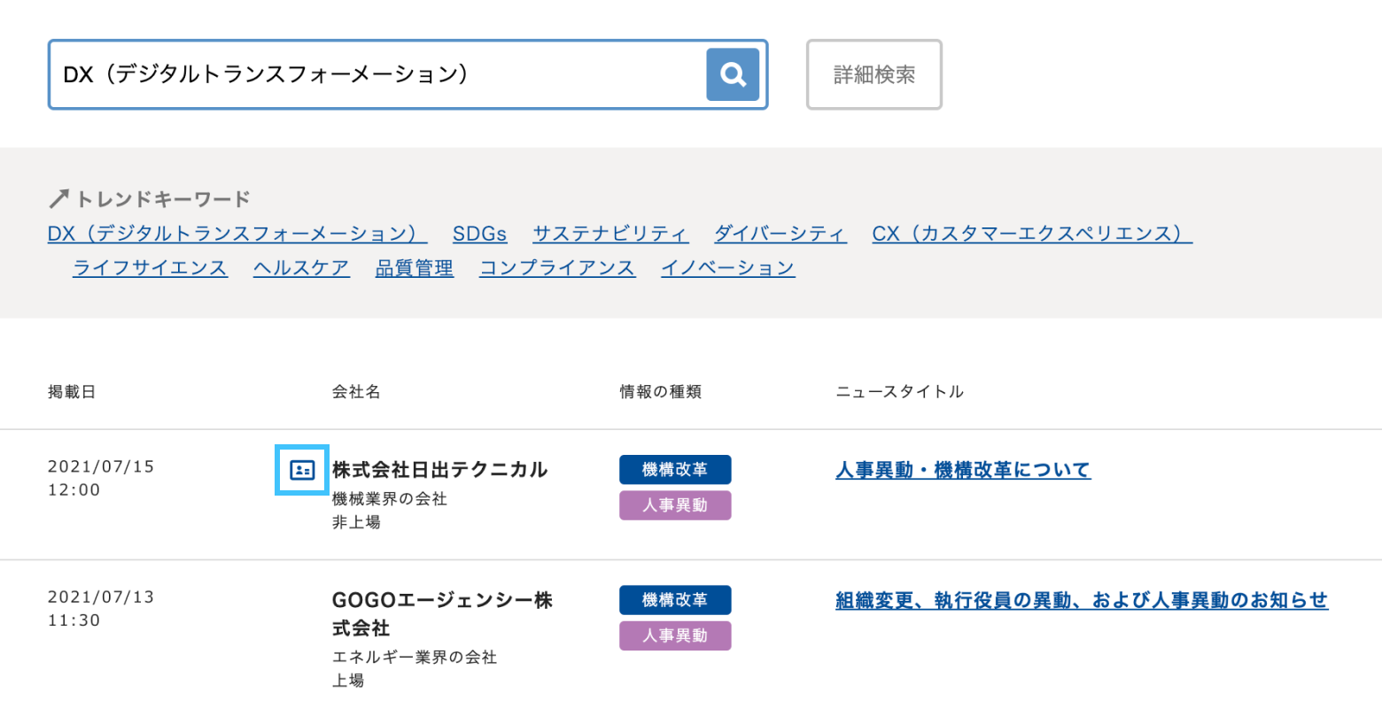1382x708 pixels.
Task: Click the date 2021/07/15 12:00
Action: [101, 478]
